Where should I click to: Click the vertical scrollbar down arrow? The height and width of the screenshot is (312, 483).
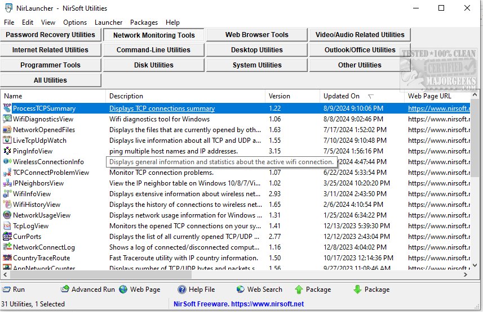[x=475, y=265]
